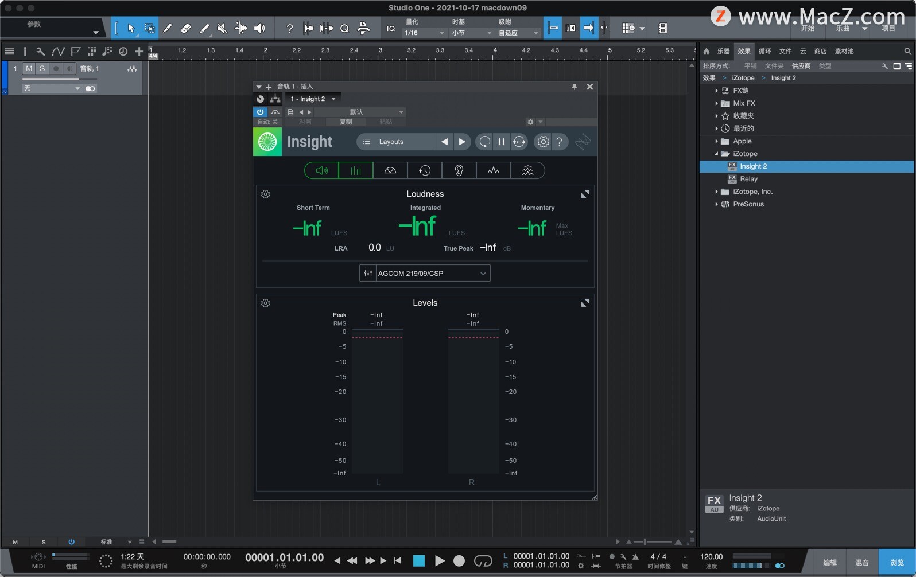Open the track inspector i icon
The height and width of the screenshot is (577, 916).
click(x=25, y=52)
